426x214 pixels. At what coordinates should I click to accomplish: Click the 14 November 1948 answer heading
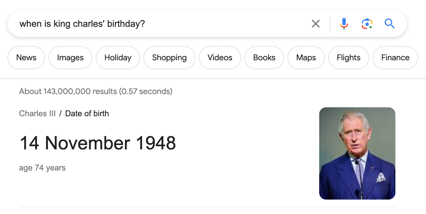click(x=98, y=143)
